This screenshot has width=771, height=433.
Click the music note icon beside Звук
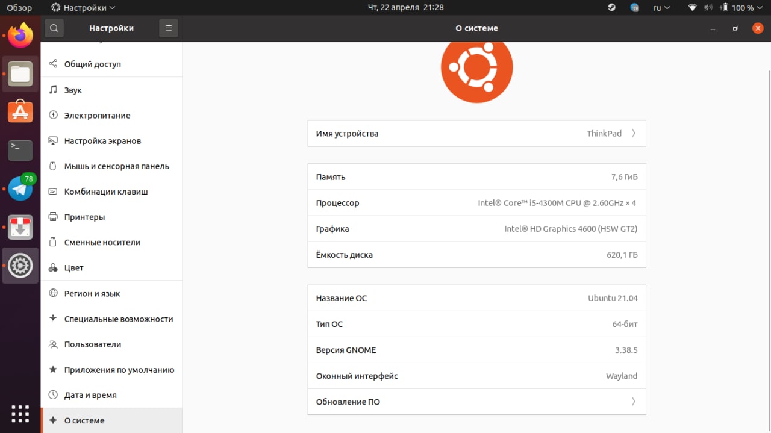click(x=53, y=90)
